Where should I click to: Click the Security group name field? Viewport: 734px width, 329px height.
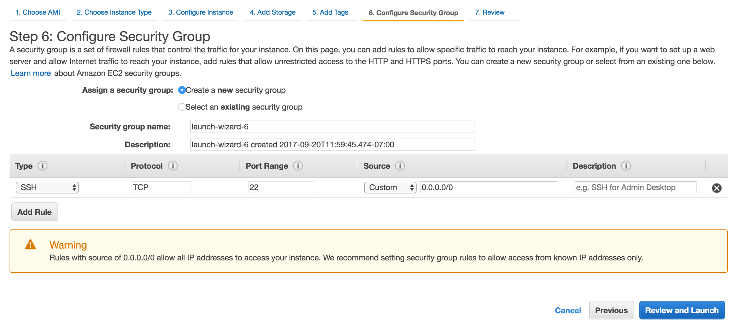click(x=332, y=127)
